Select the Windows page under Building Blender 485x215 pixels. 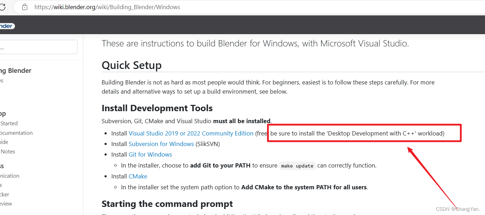(3, 80)
